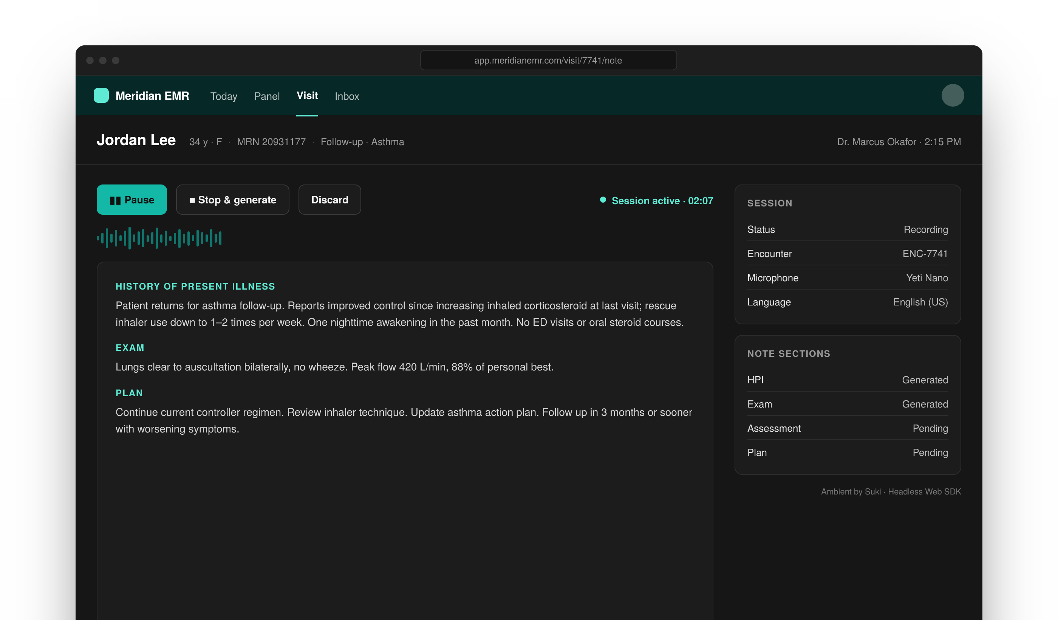Viewport: 1058px width, 620px height.
Task: Select the Visit tab
Action: click(x=307, y=96)
